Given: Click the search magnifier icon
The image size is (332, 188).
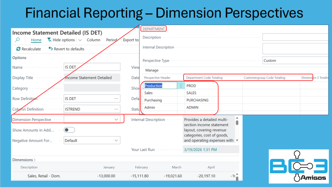Looking at the screenshot, I should (18, 40).
